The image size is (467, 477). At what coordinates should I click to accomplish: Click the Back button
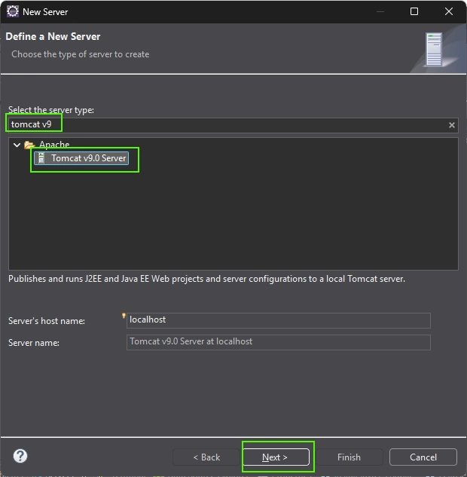click(206, 457)
